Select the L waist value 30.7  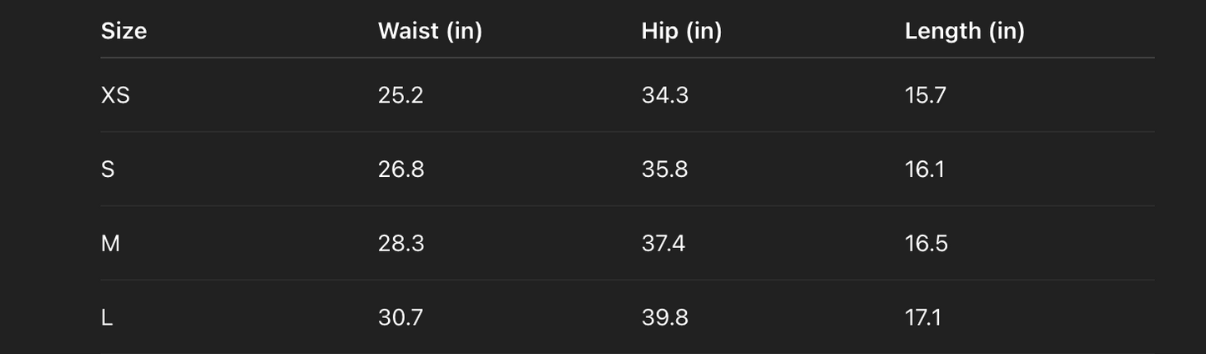coord(401,318)
